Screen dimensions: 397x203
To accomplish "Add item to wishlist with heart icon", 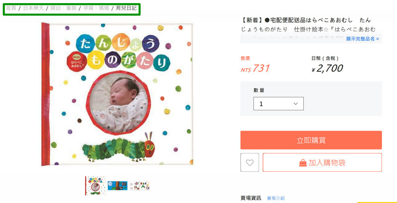I will 250,162.
